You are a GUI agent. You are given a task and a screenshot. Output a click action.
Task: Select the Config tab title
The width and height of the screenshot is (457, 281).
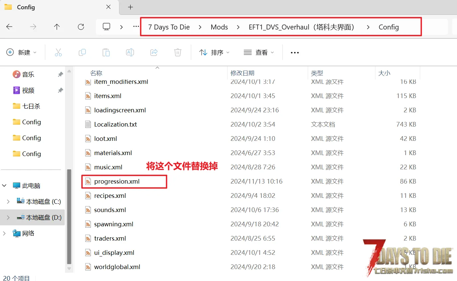(26, 7)
